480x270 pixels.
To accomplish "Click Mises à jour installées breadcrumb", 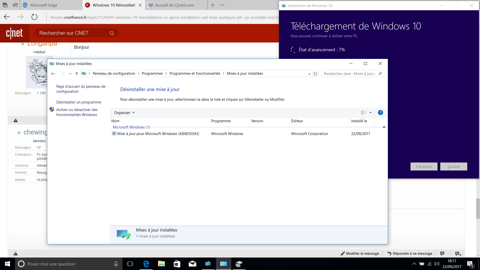I will tap(245, 73).
